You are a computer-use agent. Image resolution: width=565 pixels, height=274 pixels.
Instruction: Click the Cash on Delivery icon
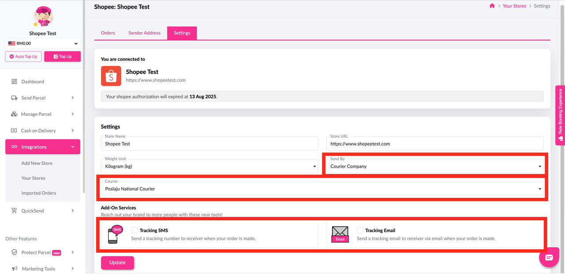pos(14,130)
